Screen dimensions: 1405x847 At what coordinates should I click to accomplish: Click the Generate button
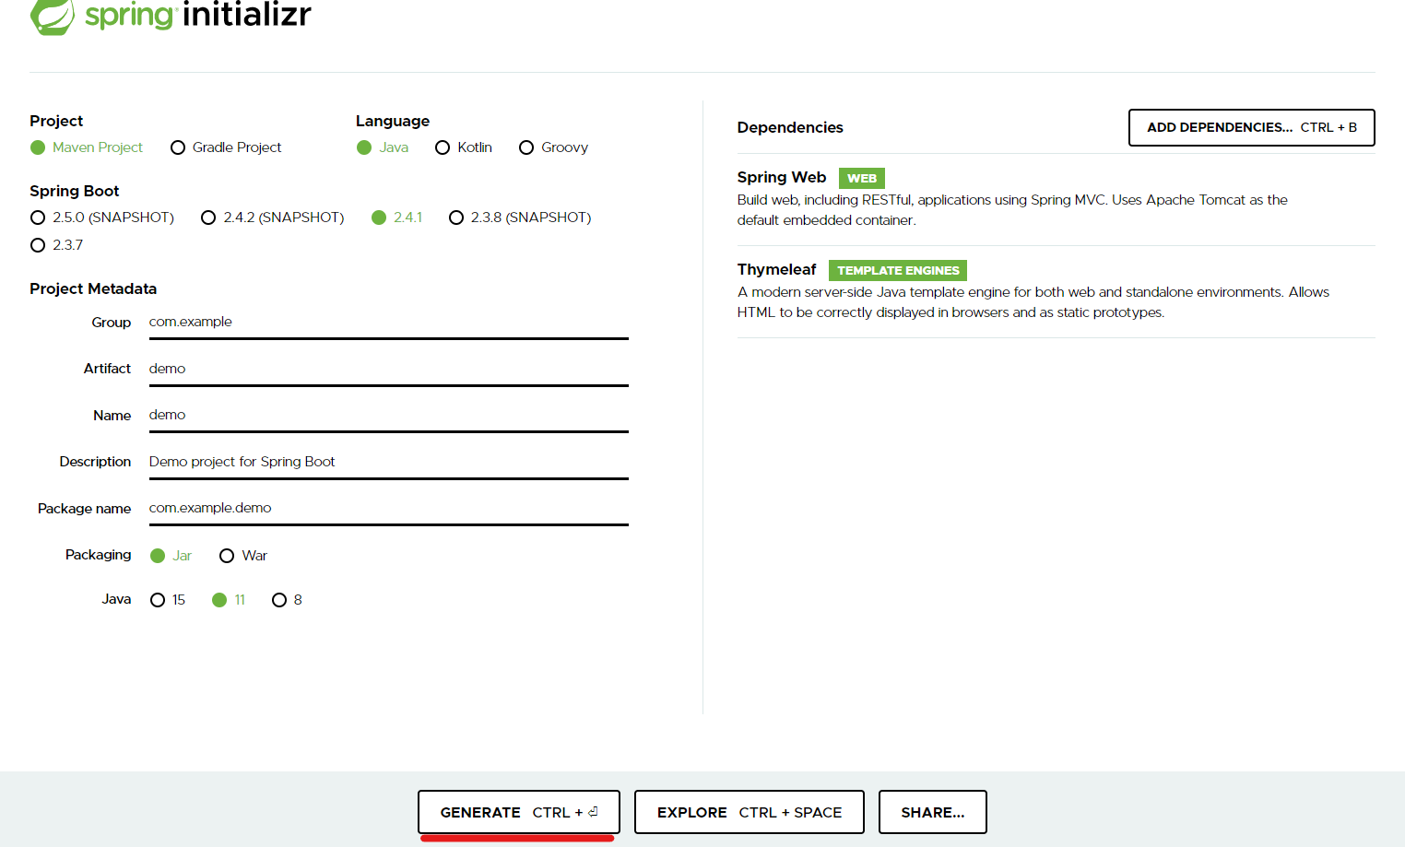(x=519, y=812)
